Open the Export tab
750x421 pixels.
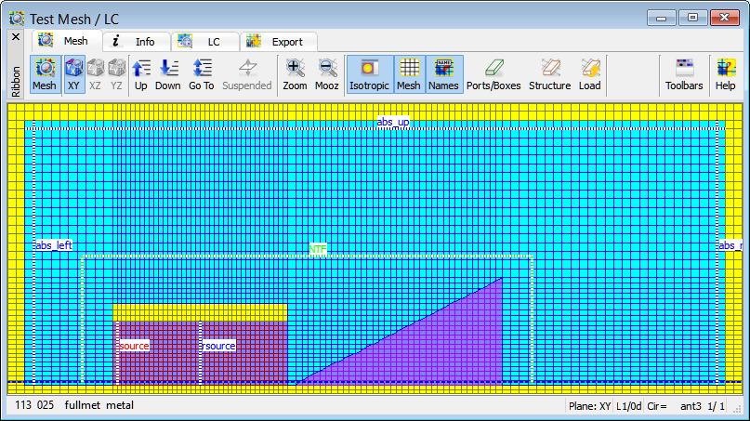[x=278, y=41]
